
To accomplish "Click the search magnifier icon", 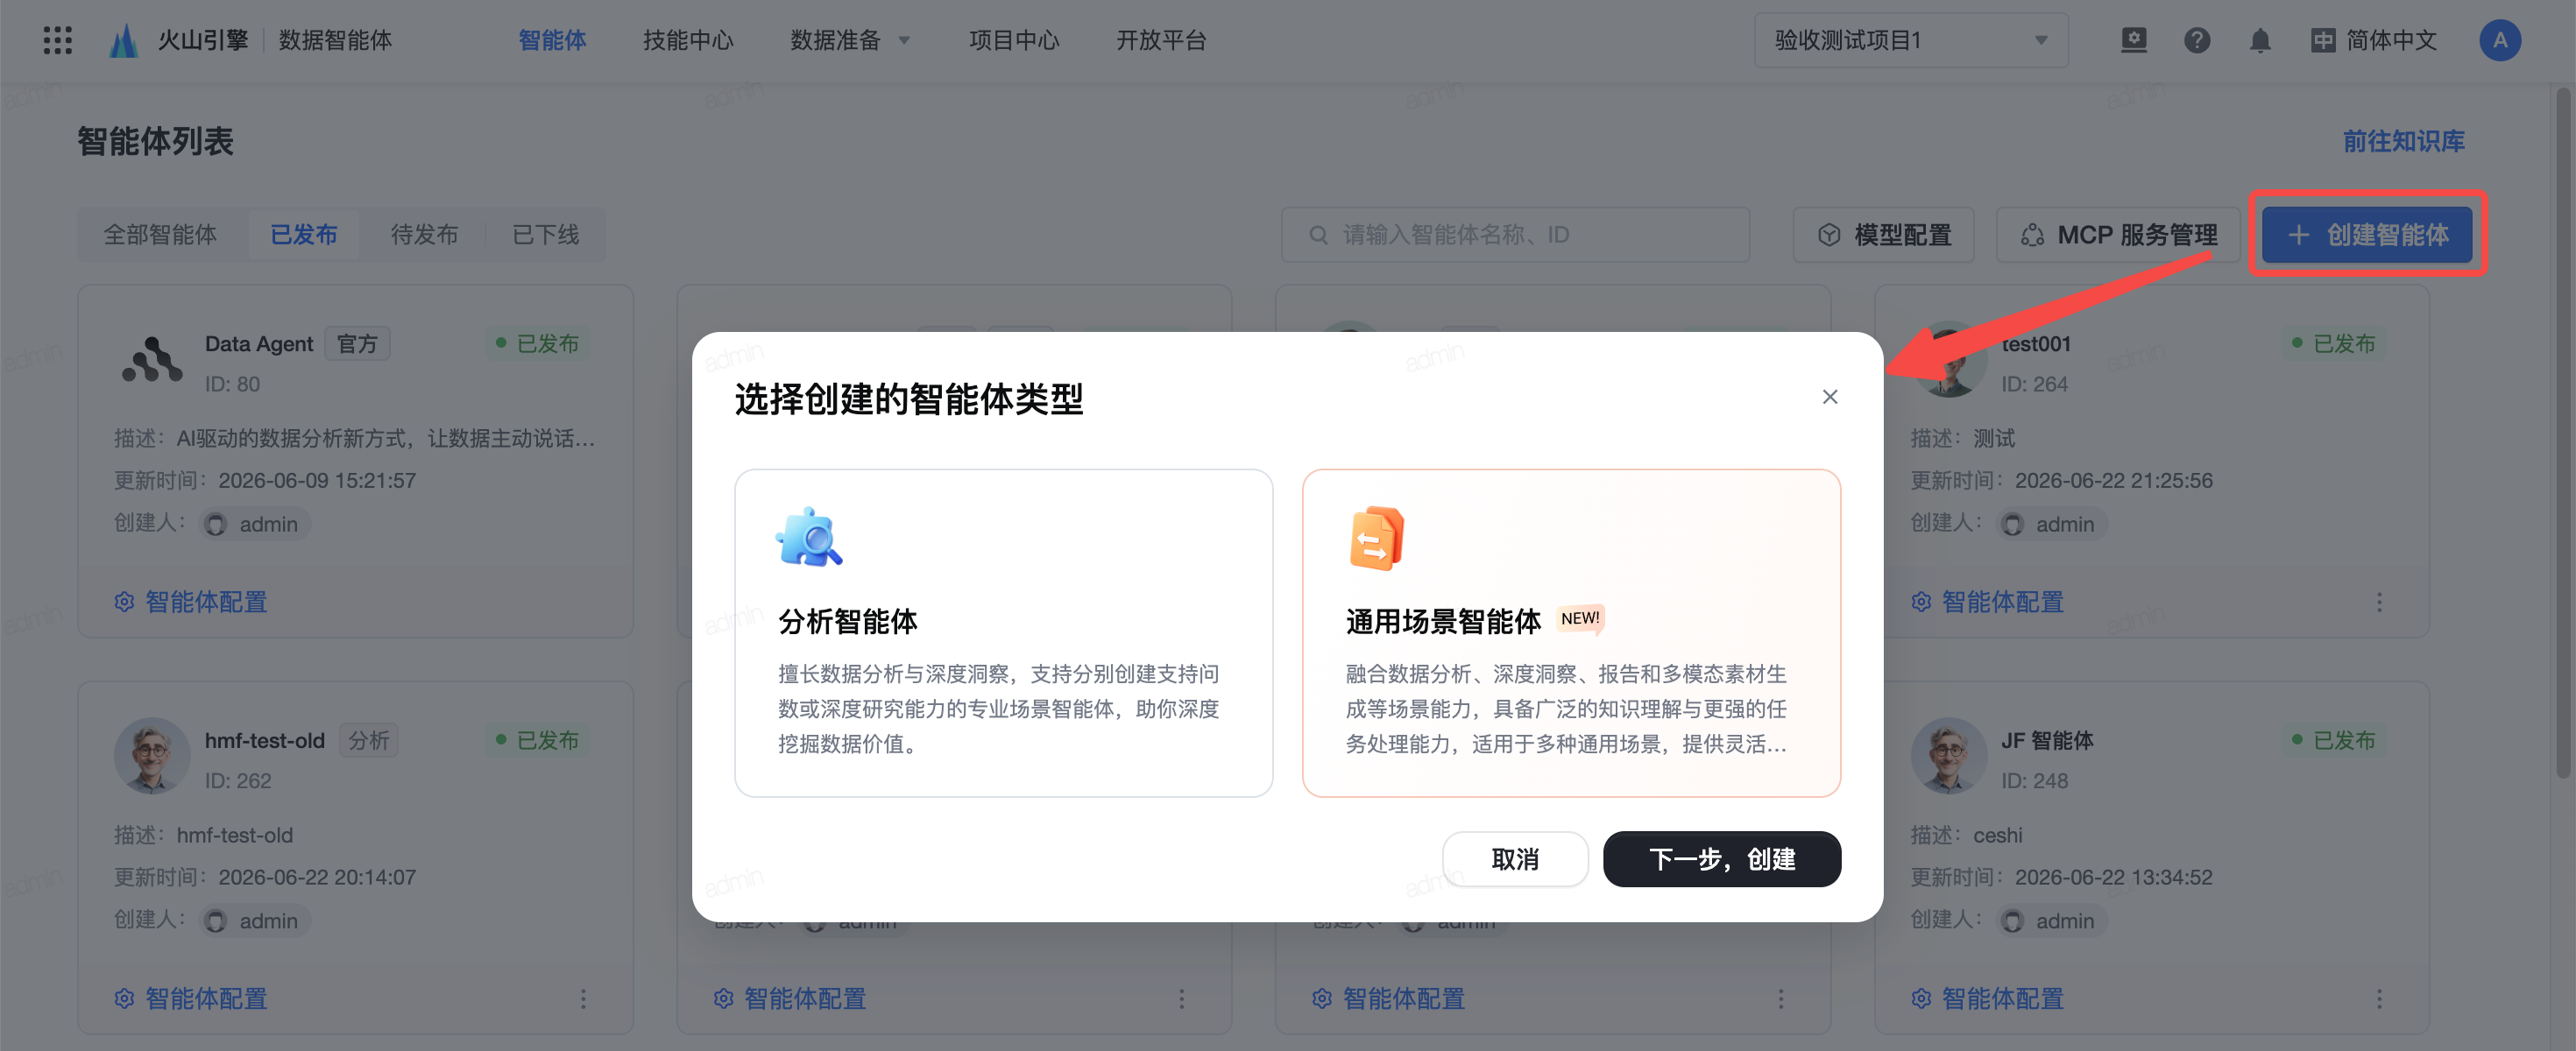I will [1318, 235].
